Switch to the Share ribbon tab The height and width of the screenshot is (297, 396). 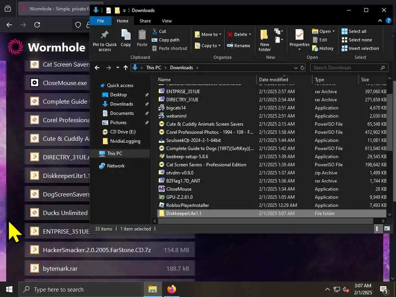point(145,21)
